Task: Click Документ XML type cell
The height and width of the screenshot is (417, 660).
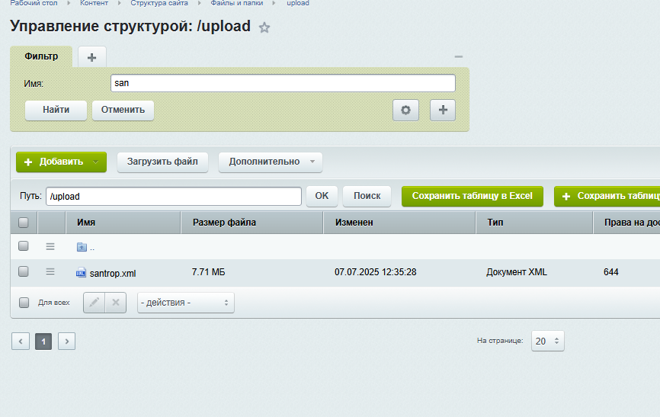Action: 517,272
